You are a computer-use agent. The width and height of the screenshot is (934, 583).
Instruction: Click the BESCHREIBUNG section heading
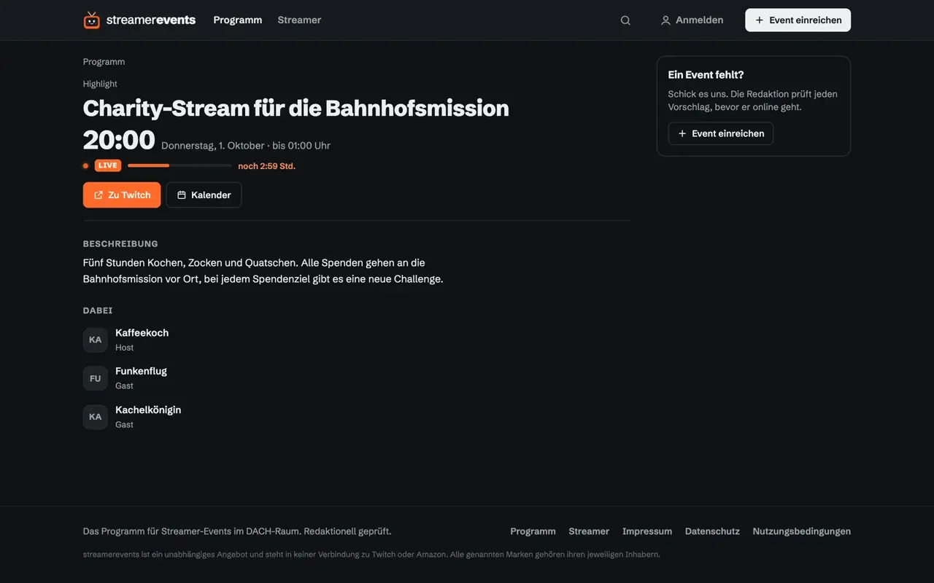click(120, 244)
